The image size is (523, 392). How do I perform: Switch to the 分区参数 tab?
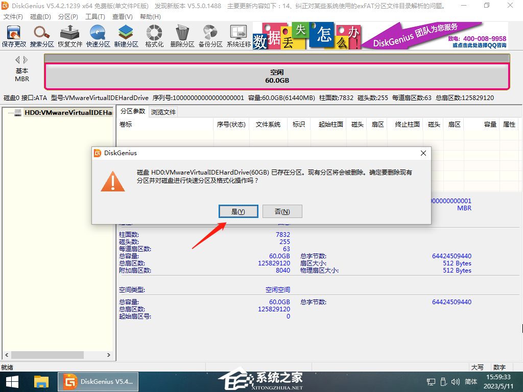click(x=133, y=111)
